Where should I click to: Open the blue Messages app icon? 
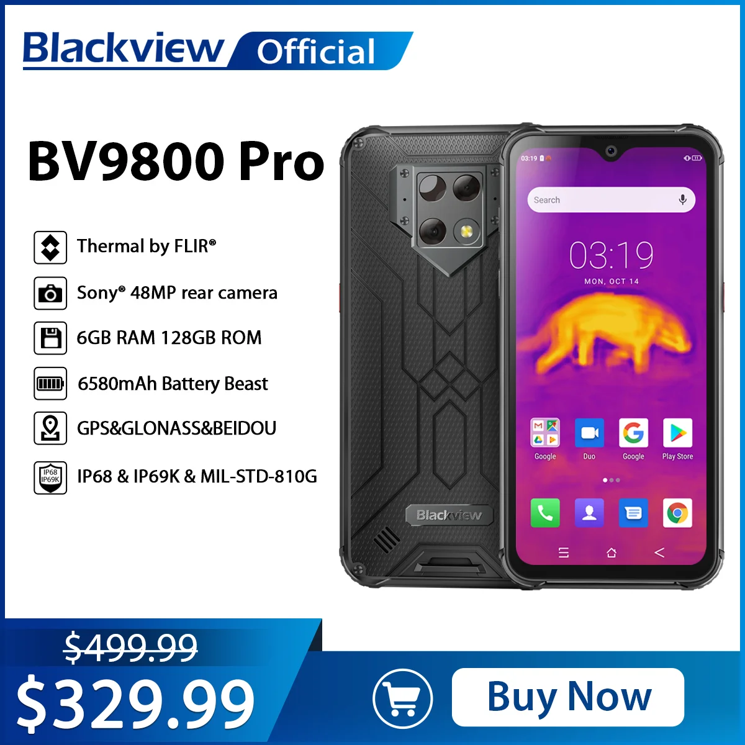(x=633, y=513)
